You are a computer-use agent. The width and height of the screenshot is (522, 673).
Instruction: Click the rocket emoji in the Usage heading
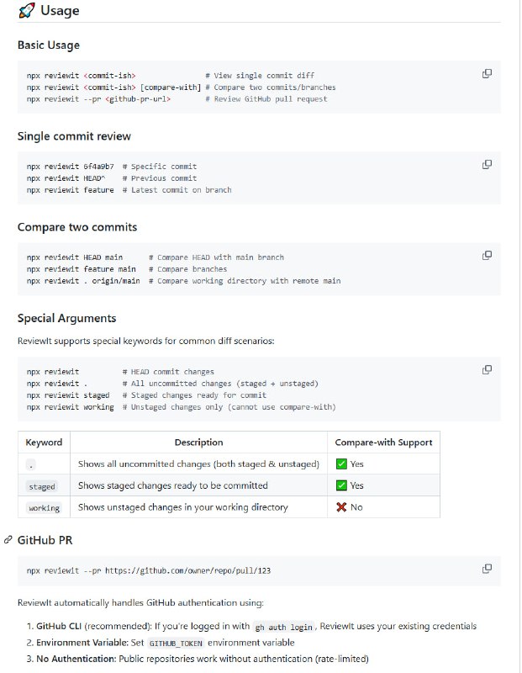(26, 11)
